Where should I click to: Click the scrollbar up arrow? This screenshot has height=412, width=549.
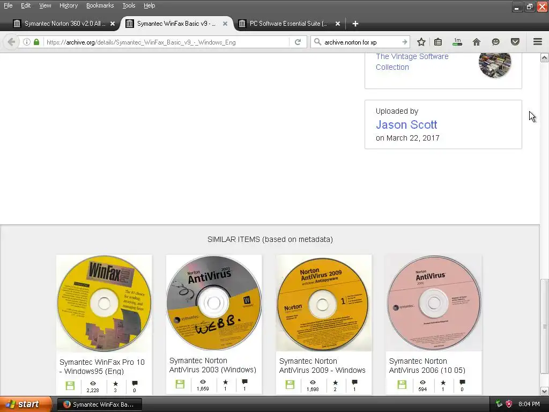coord(544,57)
